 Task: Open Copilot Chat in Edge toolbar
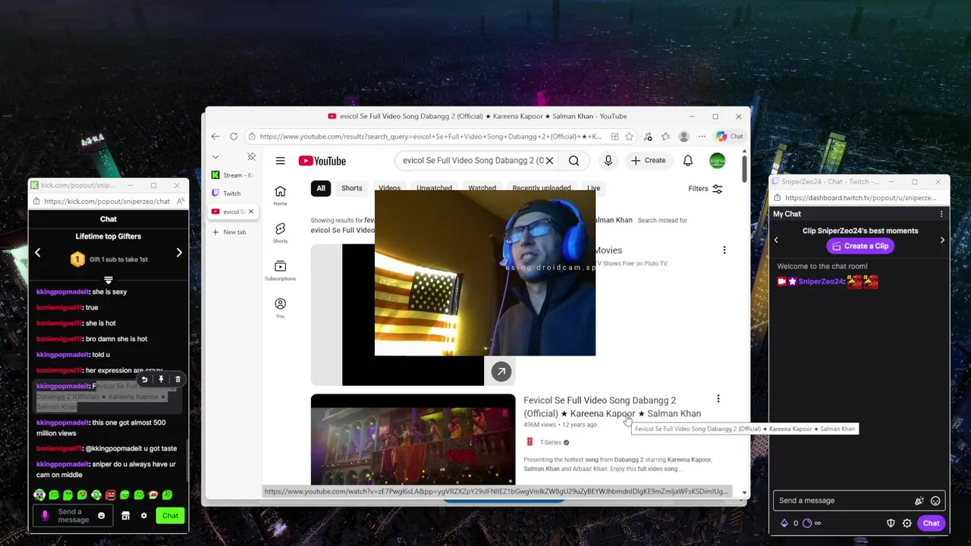pos(729,136)
